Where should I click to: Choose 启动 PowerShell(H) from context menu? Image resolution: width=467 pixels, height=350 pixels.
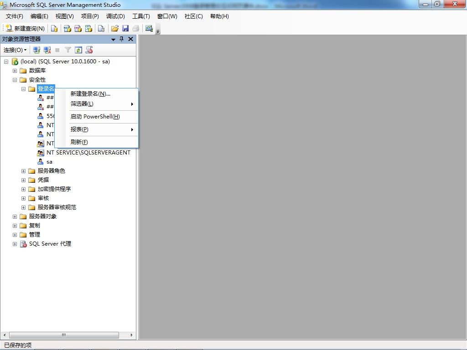click(97, 117)
